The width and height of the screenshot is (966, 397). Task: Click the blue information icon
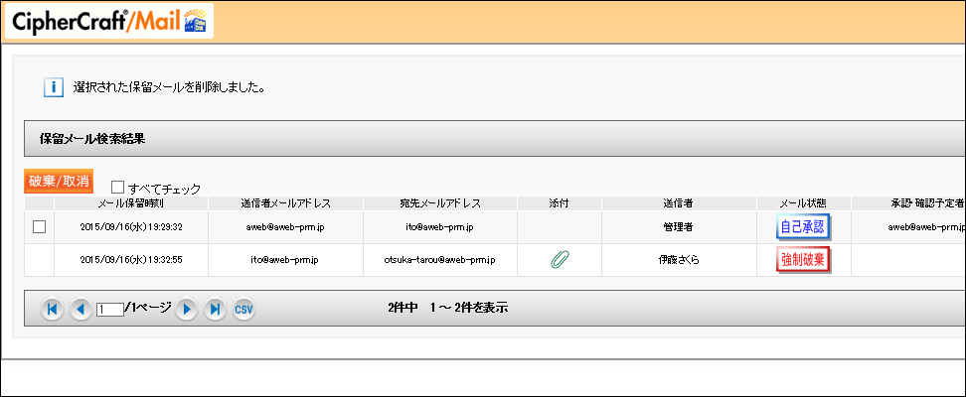[x=54, y=87]
